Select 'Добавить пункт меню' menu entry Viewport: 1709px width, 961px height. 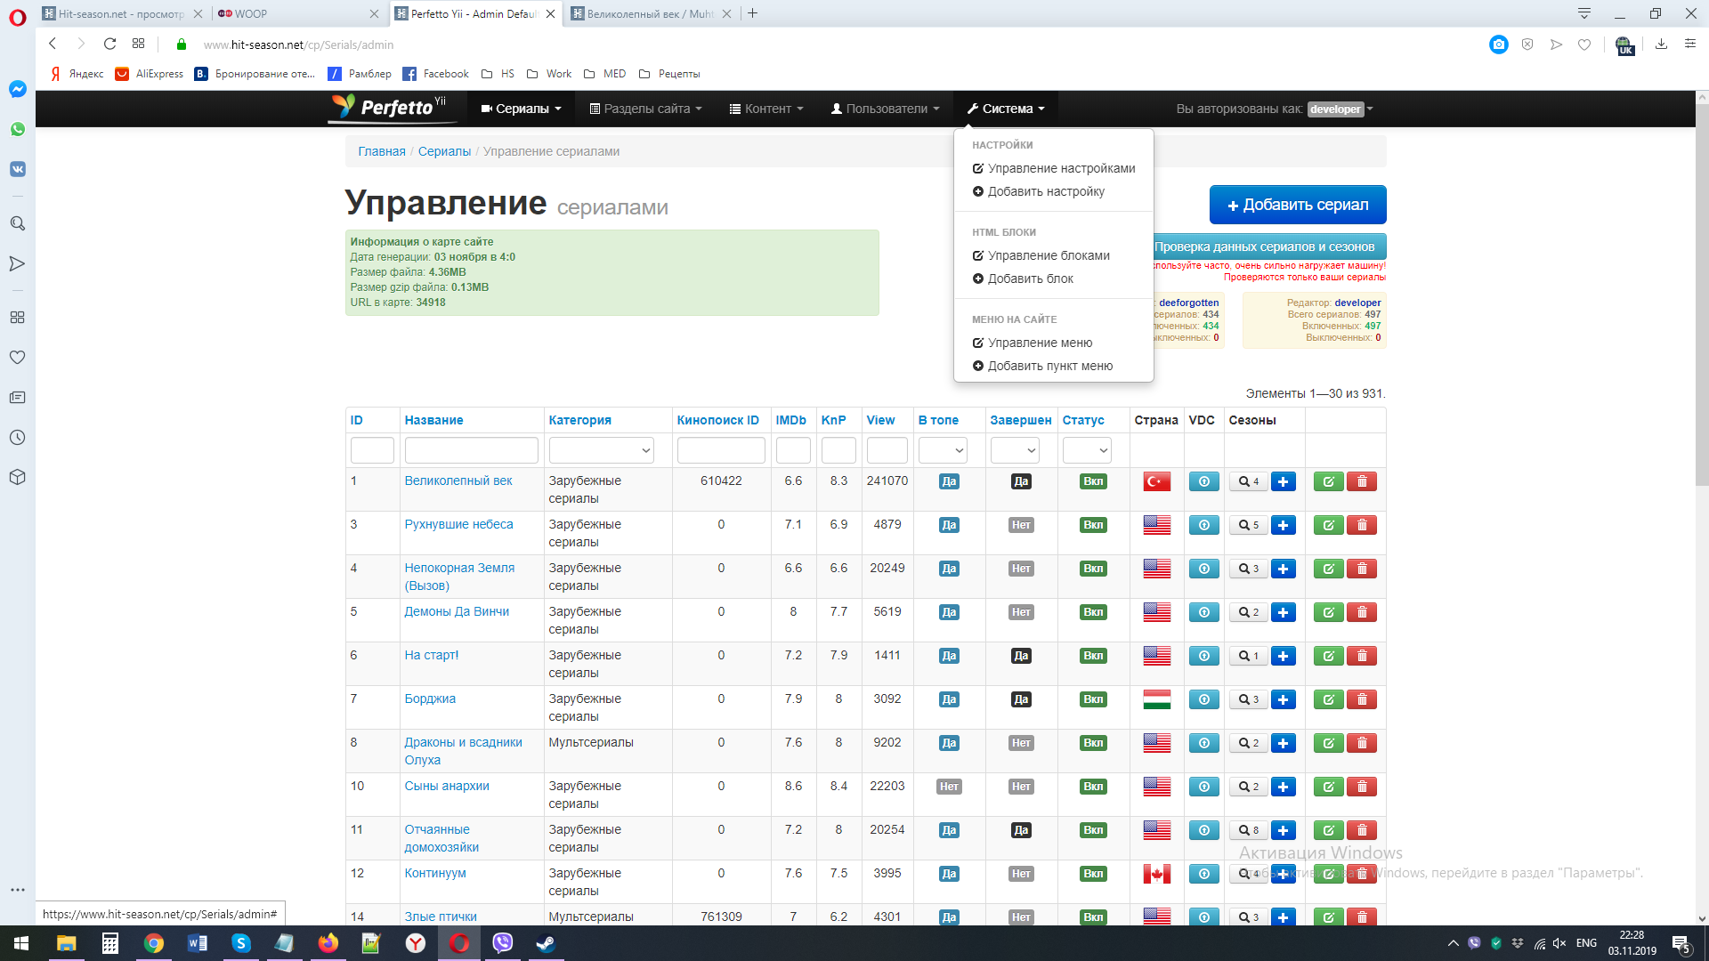pyautogui.click(x=1049, y=366)
